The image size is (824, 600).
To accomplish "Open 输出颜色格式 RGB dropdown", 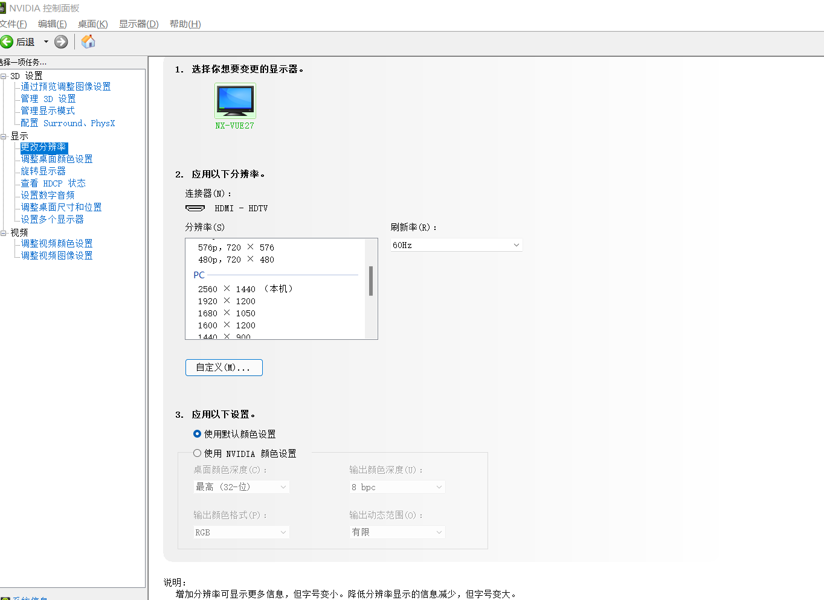I will pyautogui.click(x=242, y=532).
